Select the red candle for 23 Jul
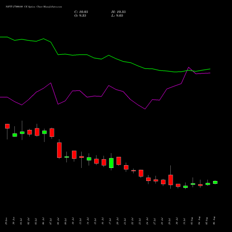This screenshot has width=232, height=232. [x=141, y=173]
